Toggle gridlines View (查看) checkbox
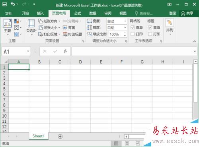Screen dimensions: 199x147 pos(133,27)
